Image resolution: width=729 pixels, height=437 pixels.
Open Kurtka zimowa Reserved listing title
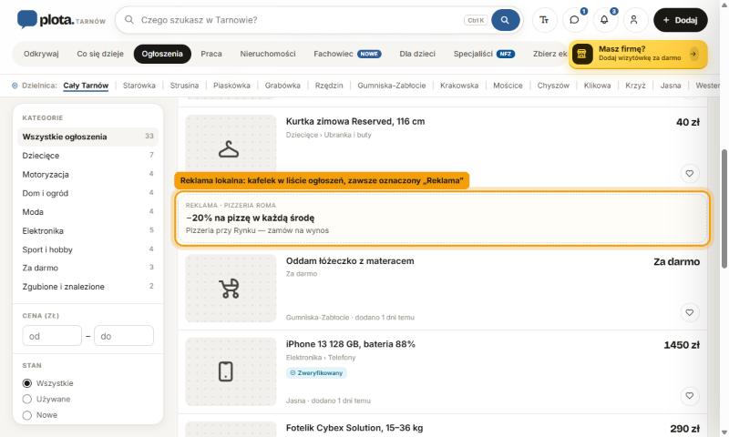355,121
